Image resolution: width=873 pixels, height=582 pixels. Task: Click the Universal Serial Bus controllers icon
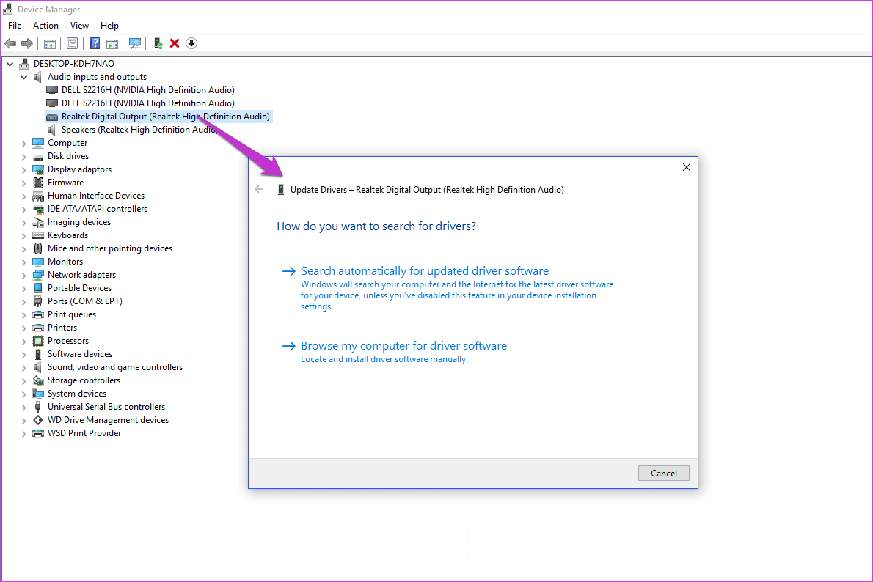(38, 408)
